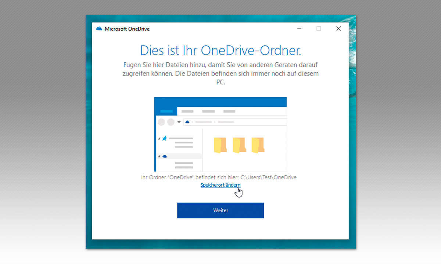Select the leftmost yellow folder icon
Image resolution: width=441 pixels, height=264 pixels.
pyautogui.click(x=220, y=145)
